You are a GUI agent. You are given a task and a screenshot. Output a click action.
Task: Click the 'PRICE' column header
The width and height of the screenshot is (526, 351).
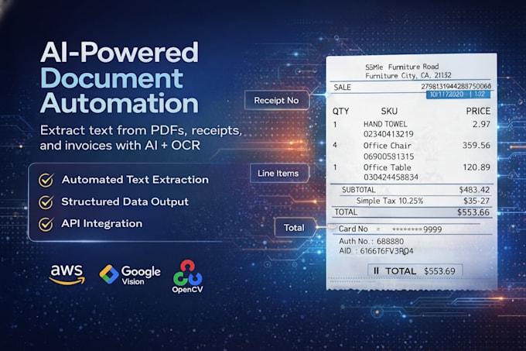click(x=478, y=111)
